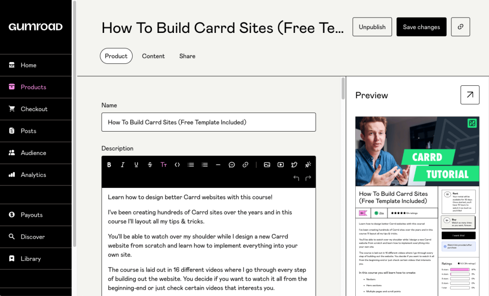Screen dimensions: 489x296
Task: Open Discover in the sidebar
Action: point(35,237)
